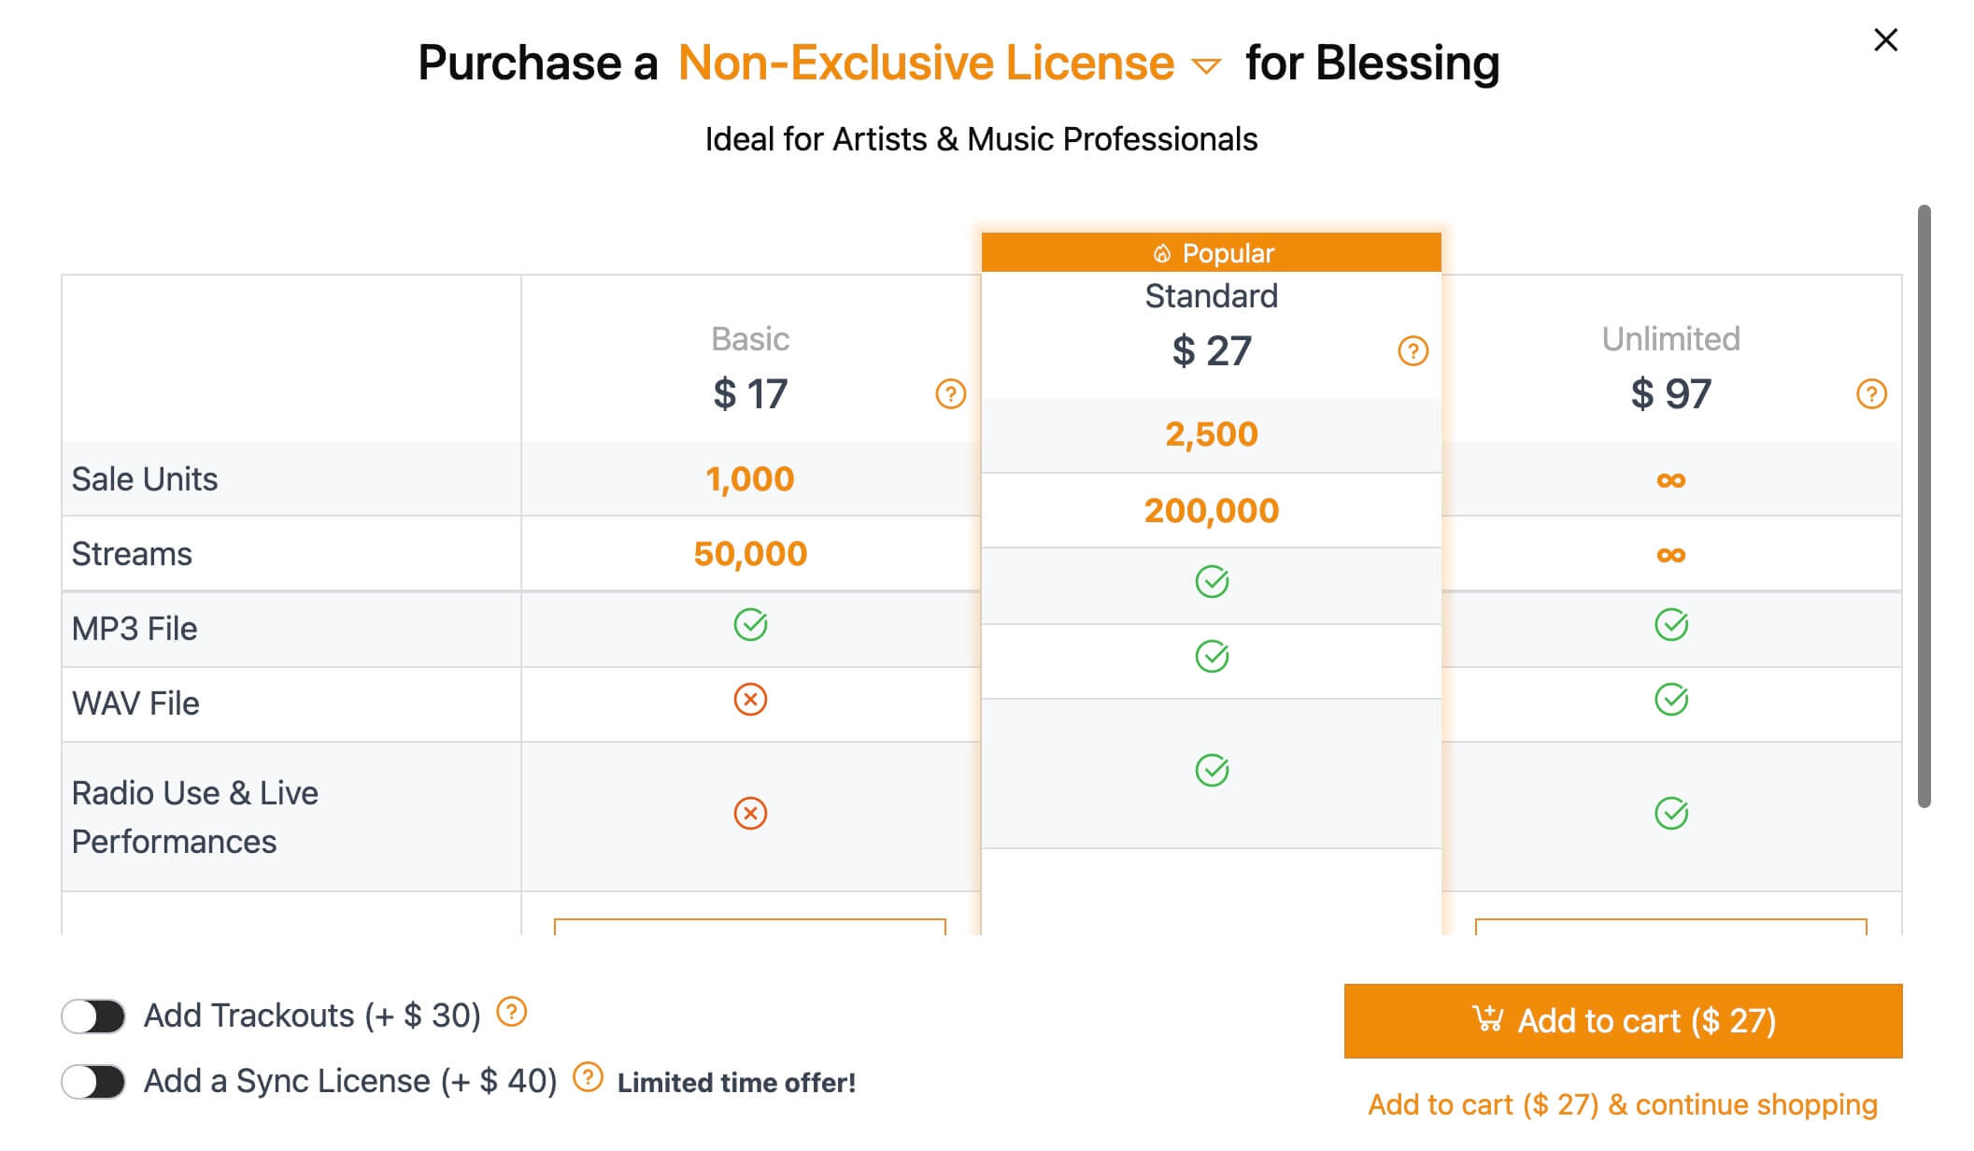Open the Unlimited license help icon

pyautogui.click(x=1871, y=394)
